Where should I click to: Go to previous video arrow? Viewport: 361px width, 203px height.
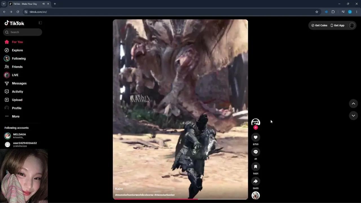pos(353,103)
